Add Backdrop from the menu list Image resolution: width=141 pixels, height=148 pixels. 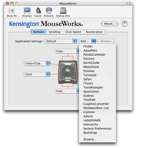pyautogui.click(x=97, y=133)
